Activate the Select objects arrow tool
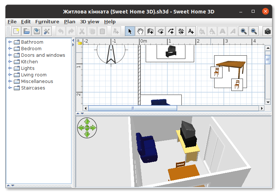The width and height of the screenshot is (279, 195). point(130,31)
